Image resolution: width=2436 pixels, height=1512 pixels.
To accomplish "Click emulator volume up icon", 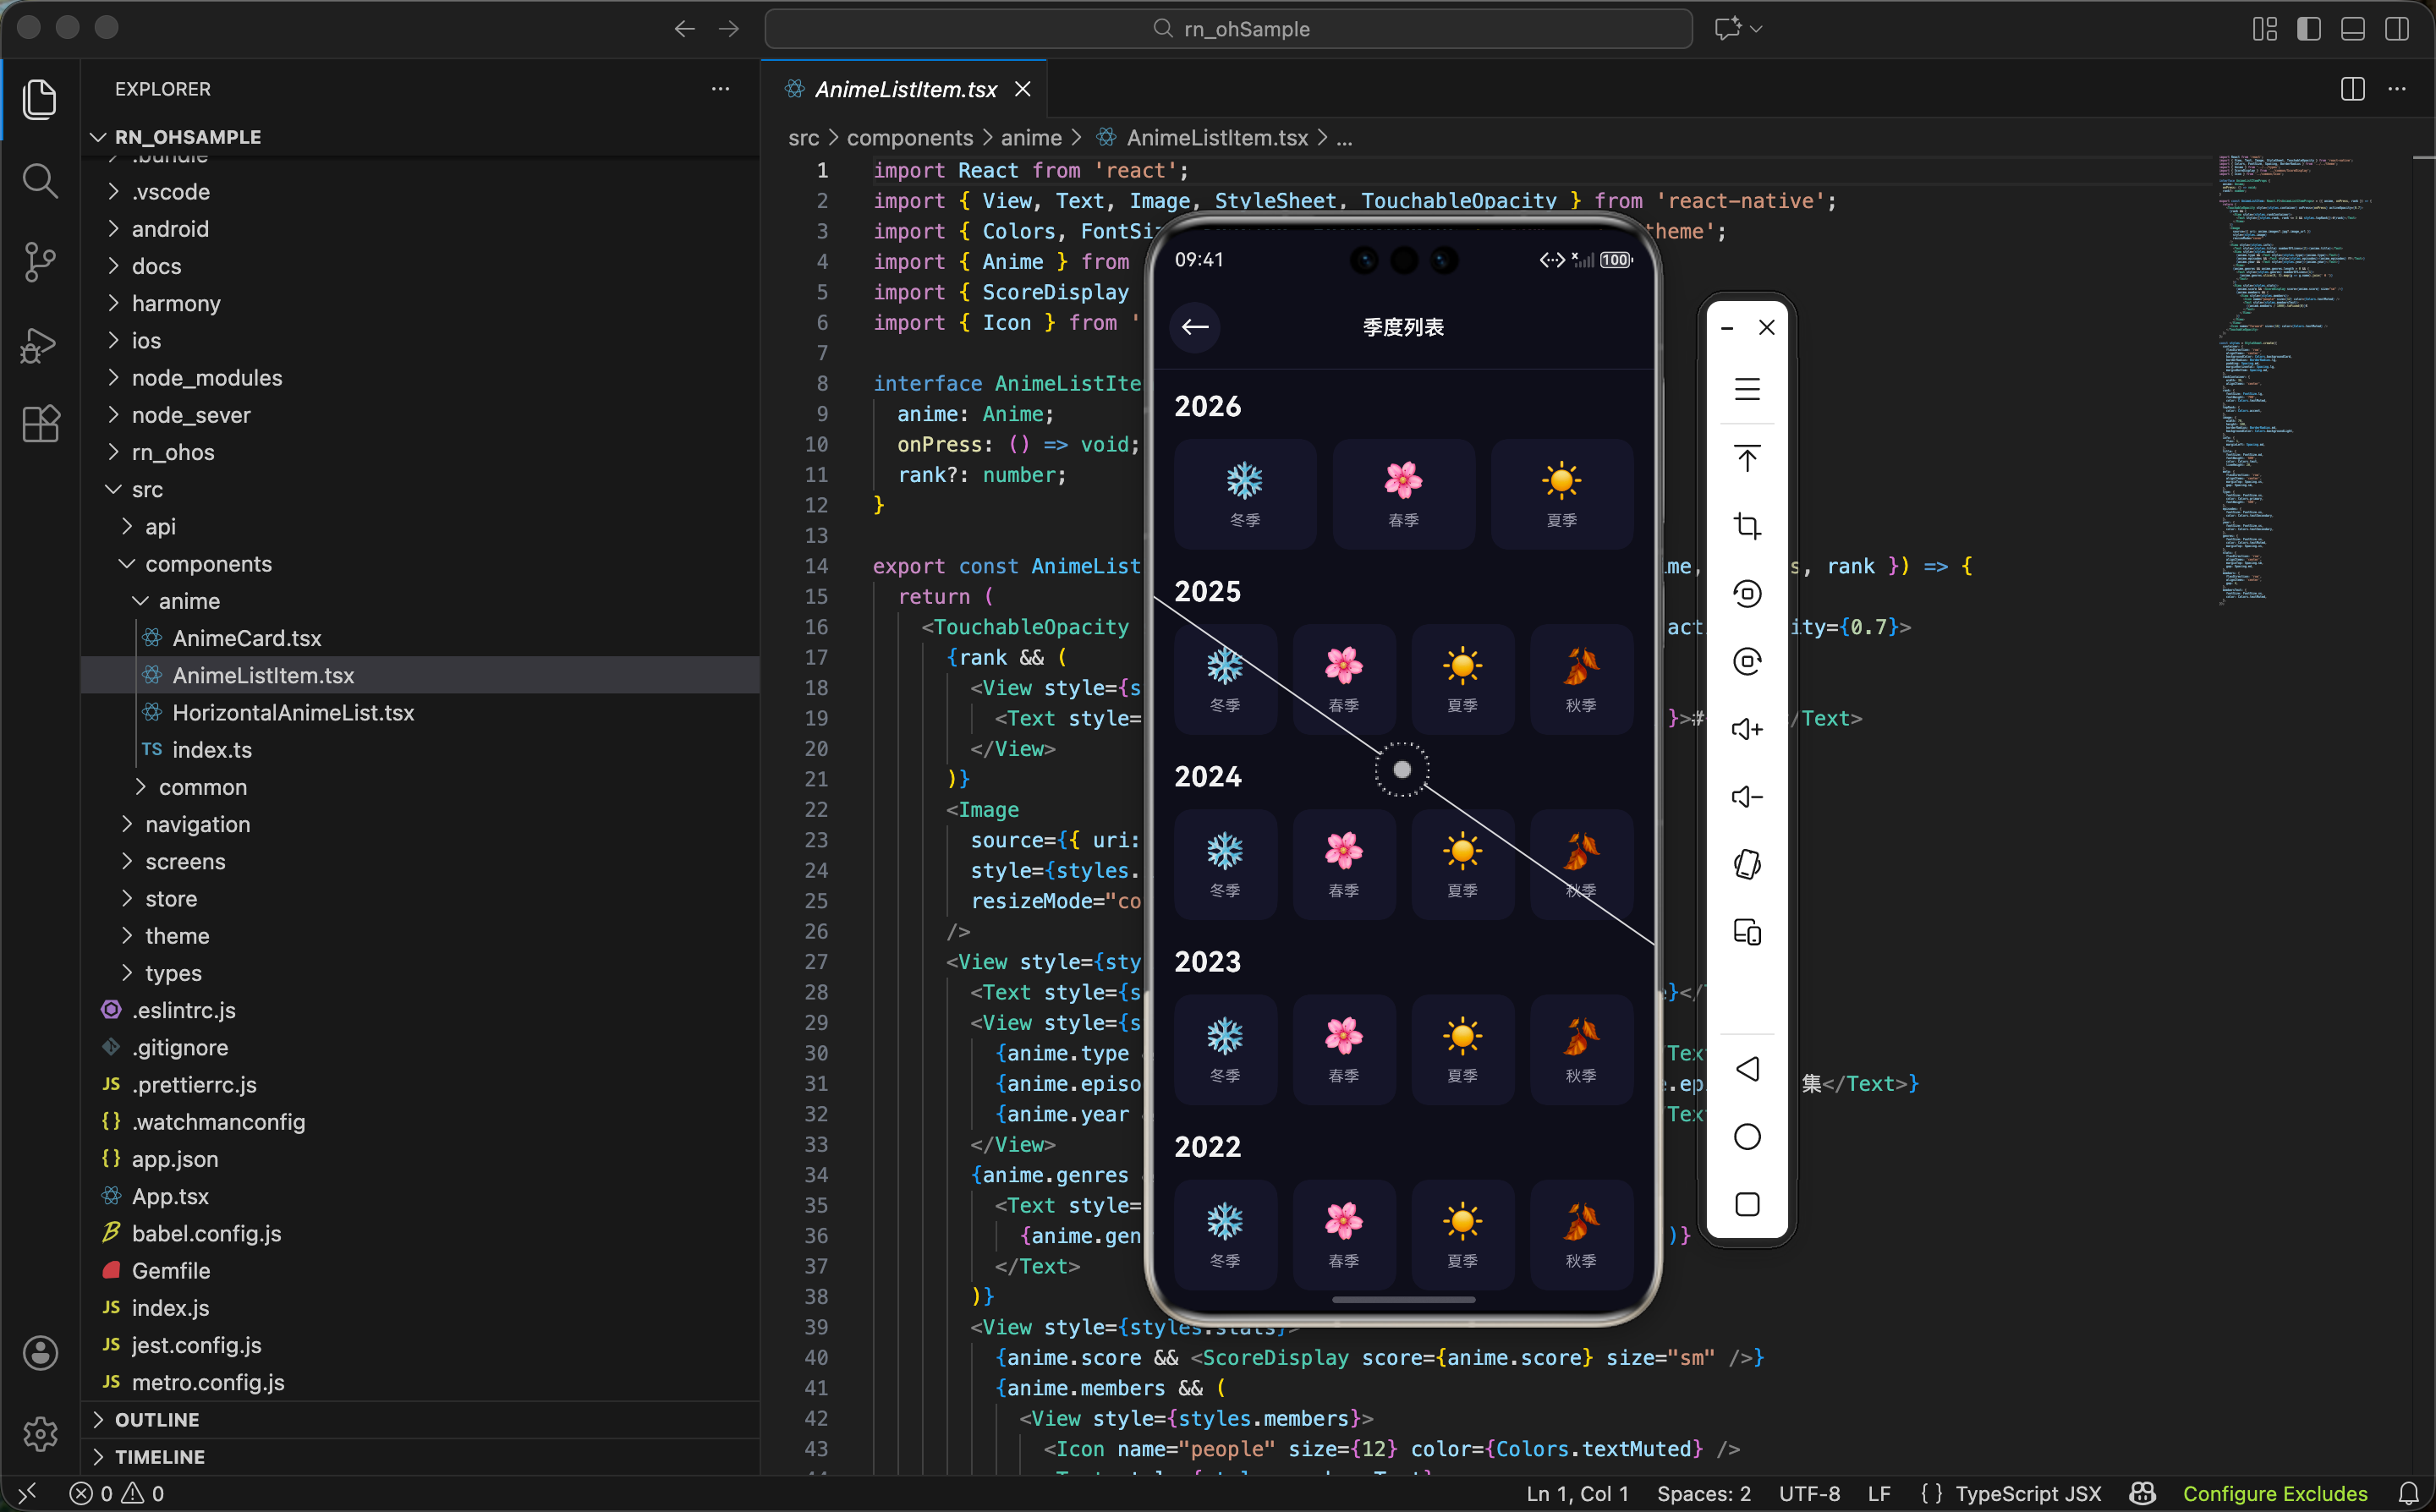I will click(1746, 729).
